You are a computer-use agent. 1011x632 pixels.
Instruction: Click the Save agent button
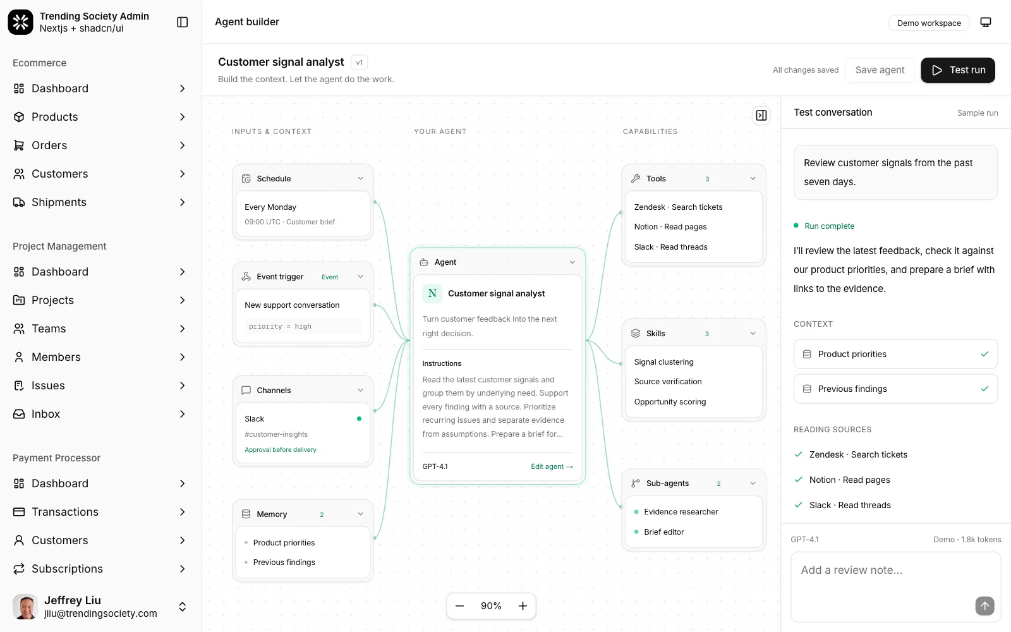coord(880,70)
